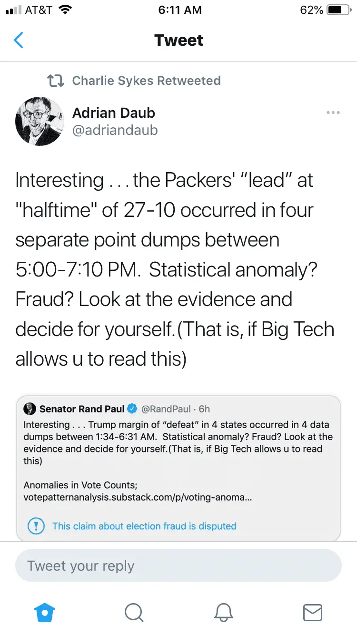This screenshot has height=636, width=357.
Task: Tap the battery indicator in status bar
Action: point(338,10)
